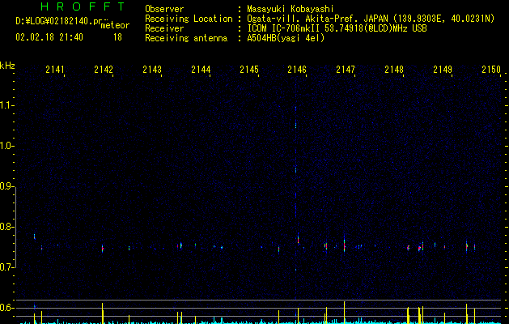Click the Observer label
The image size is (509, 324).
tap(164, 9)
